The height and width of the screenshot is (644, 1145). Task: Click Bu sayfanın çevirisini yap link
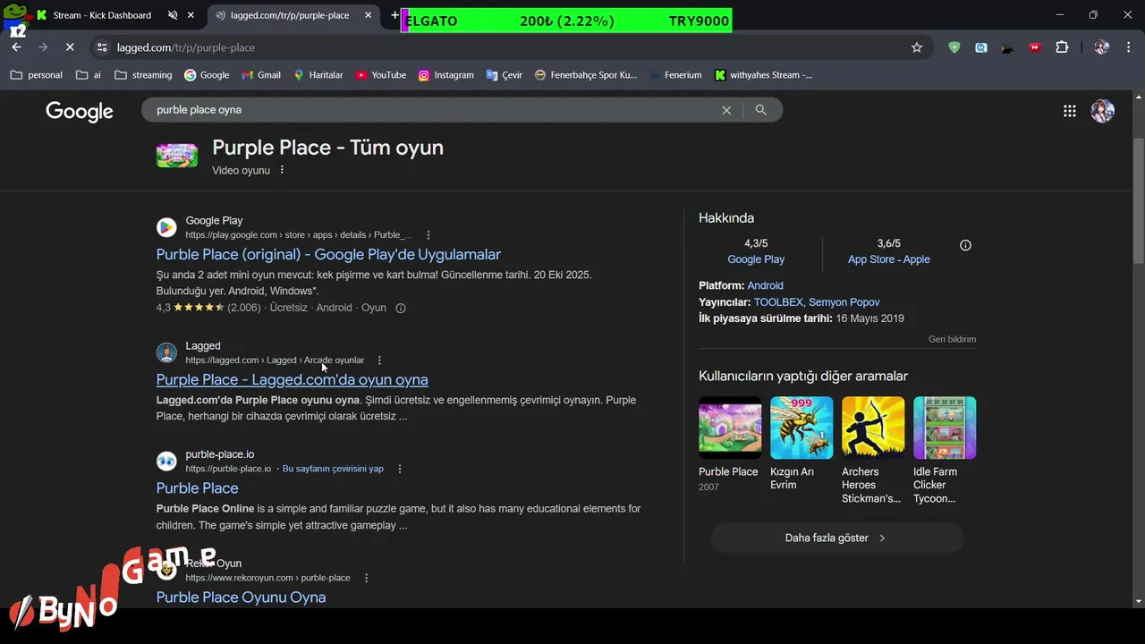[x=333, y=469]
